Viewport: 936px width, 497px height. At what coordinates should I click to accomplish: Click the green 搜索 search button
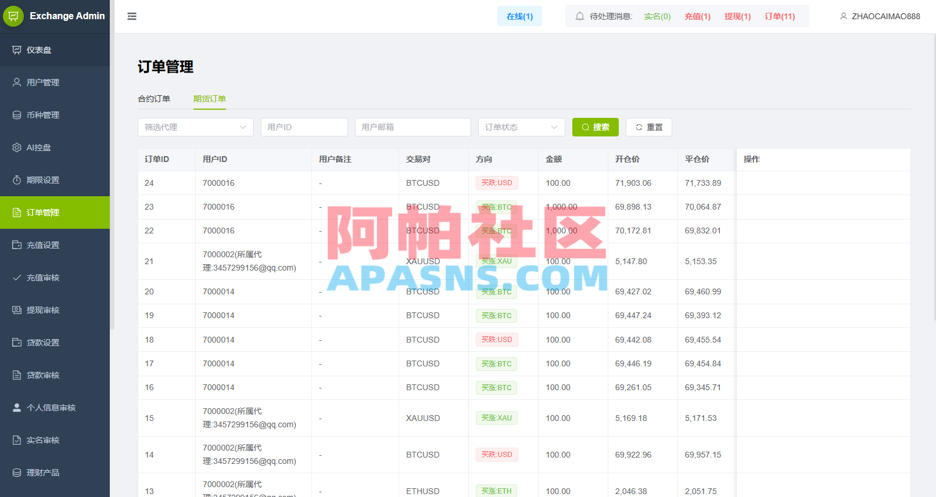596,127
